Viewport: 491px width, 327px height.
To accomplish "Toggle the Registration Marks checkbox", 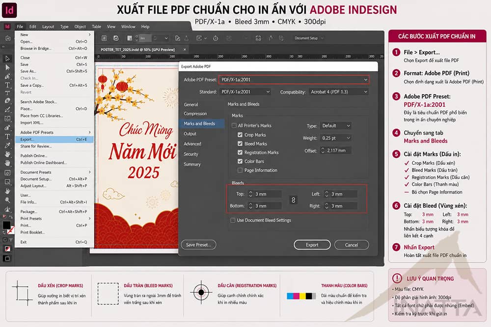I will [240, 152].
